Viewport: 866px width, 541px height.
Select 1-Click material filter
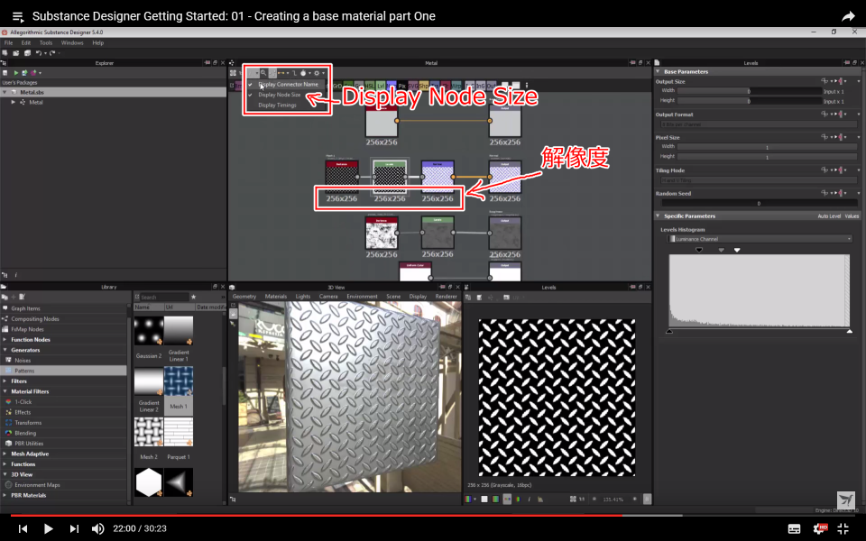(x=23, y=402)
